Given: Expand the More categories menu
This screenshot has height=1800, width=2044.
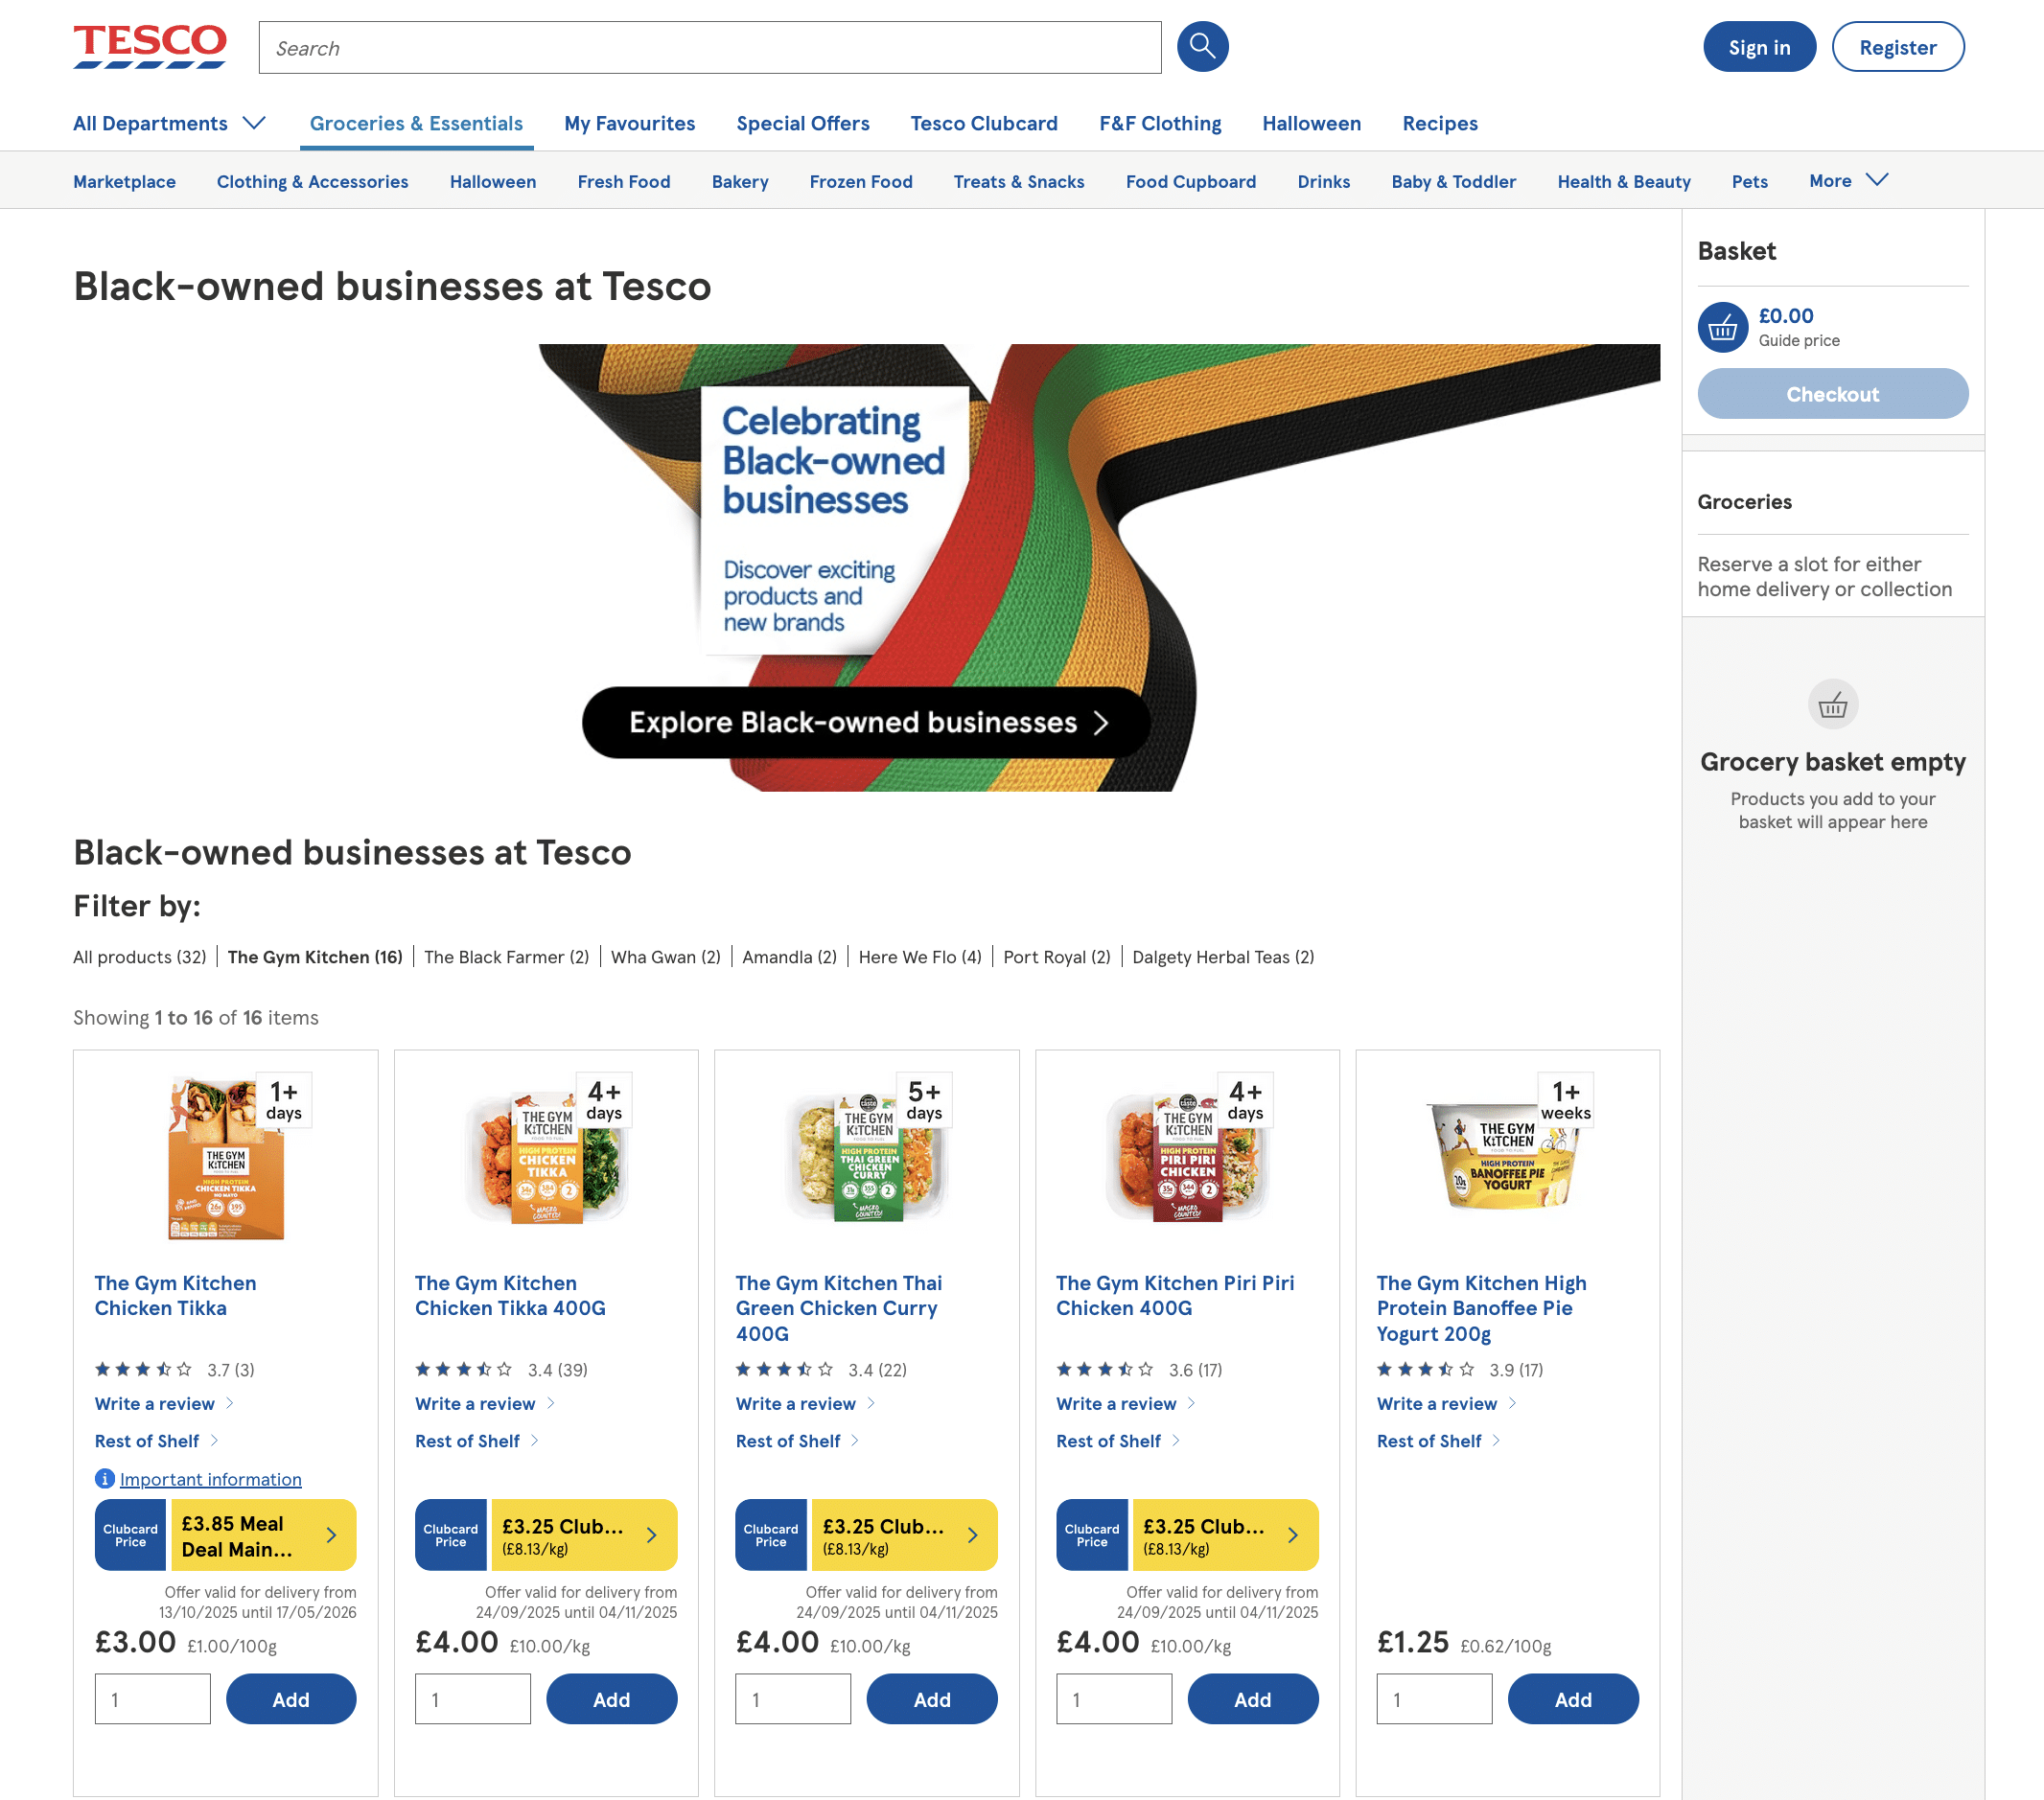Looking at the screenshot, I should tap(1847, 181).
